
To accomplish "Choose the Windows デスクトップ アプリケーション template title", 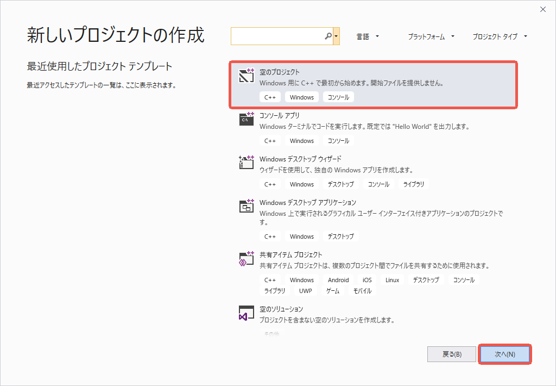I will [x=307, y=202].
